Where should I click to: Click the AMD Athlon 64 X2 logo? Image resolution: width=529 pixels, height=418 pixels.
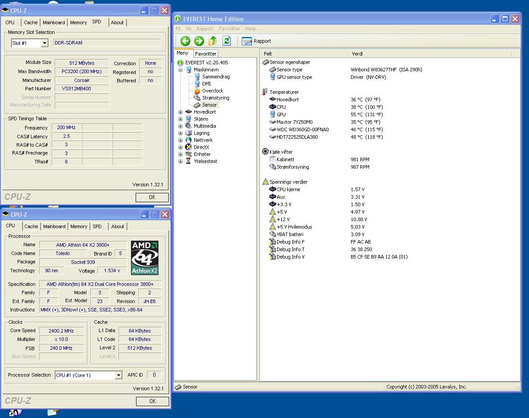pos(145,258)
